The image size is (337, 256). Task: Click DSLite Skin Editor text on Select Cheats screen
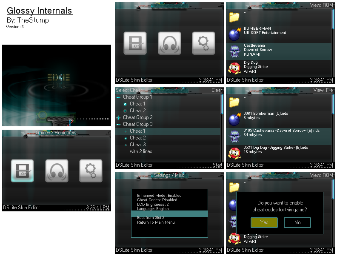(x=134, y=165)
